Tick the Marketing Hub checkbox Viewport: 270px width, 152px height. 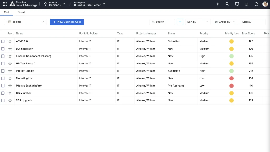pos(3,78)
